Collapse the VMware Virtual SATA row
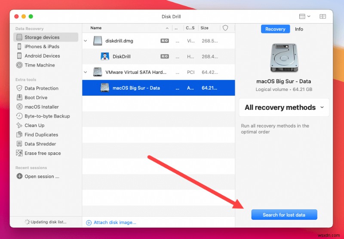This screenshot has height=239, width=344. 86,72
